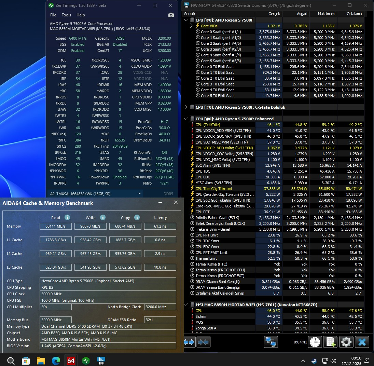Image resolution: width=374 pixels, height=366 pixels.
Task: Click the tREFI value 65535 in ZenTimings
Action: coord(120,140)
